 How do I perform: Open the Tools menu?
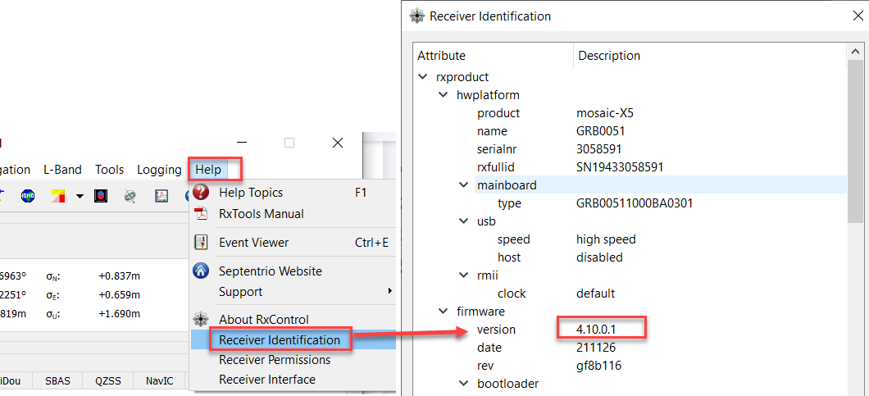109,170
